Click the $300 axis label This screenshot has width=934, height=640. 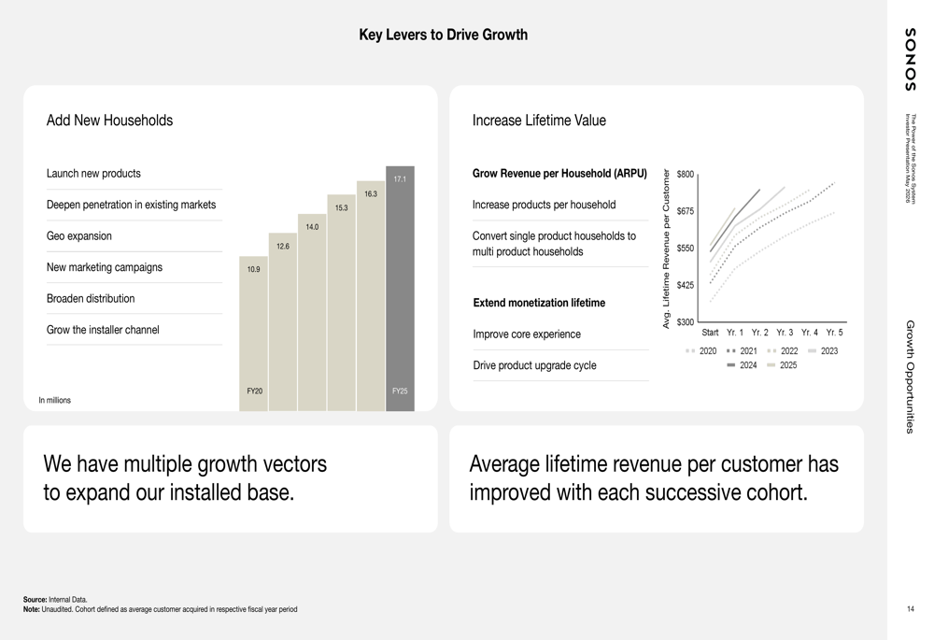pos(685,321)
